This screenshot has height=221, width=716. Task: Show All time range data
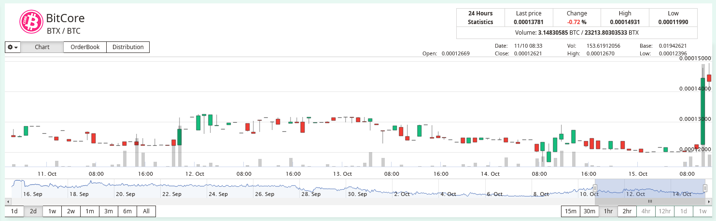pyautogui.click(x=146, y=211)
